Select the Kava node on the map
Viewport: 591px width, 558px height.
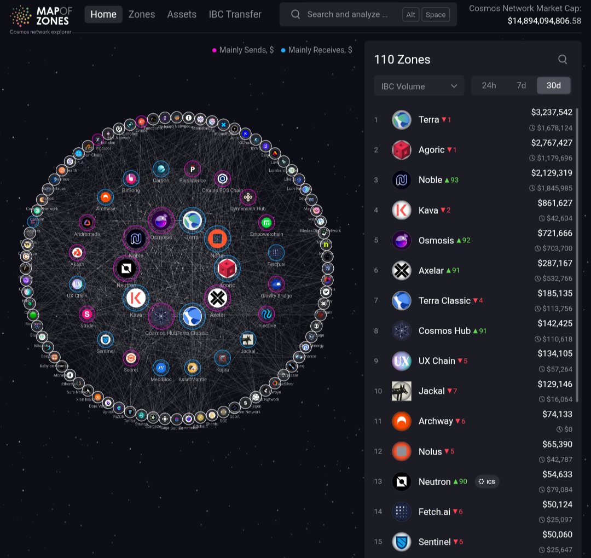[136, 298]
